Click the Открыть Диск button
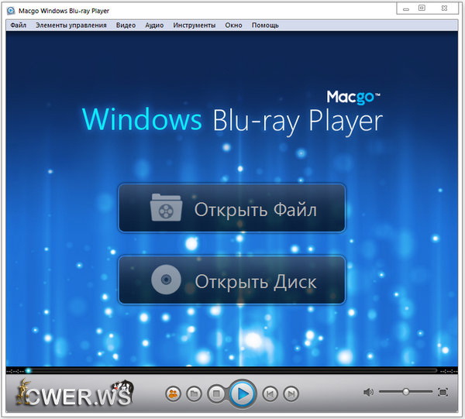This screenshot has height=419, width=465. click(232, 280)
